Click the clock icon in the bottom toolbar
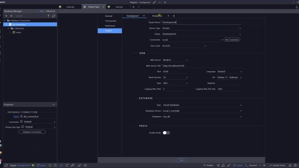 click(x=50, y=165)
